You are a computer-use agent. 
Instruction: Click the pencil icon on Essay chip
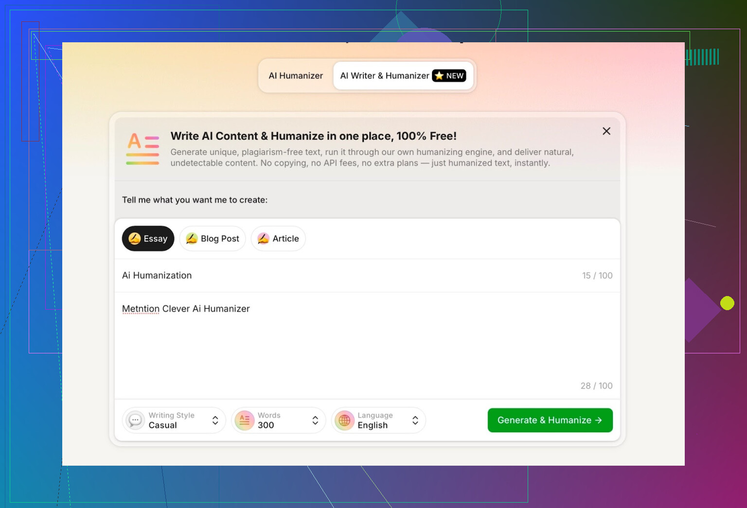(x=135, y=238)
